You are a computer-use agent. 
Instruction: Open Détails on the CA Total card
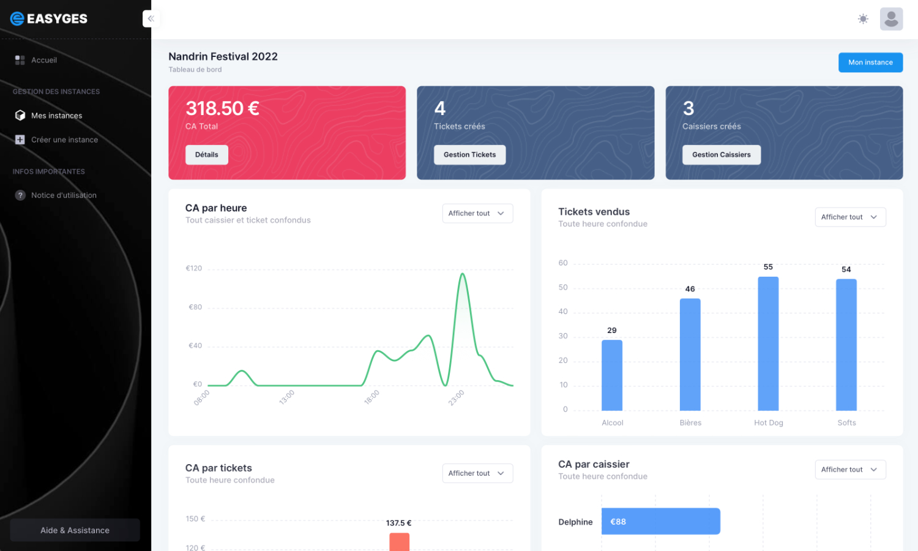tap(207, 155)
